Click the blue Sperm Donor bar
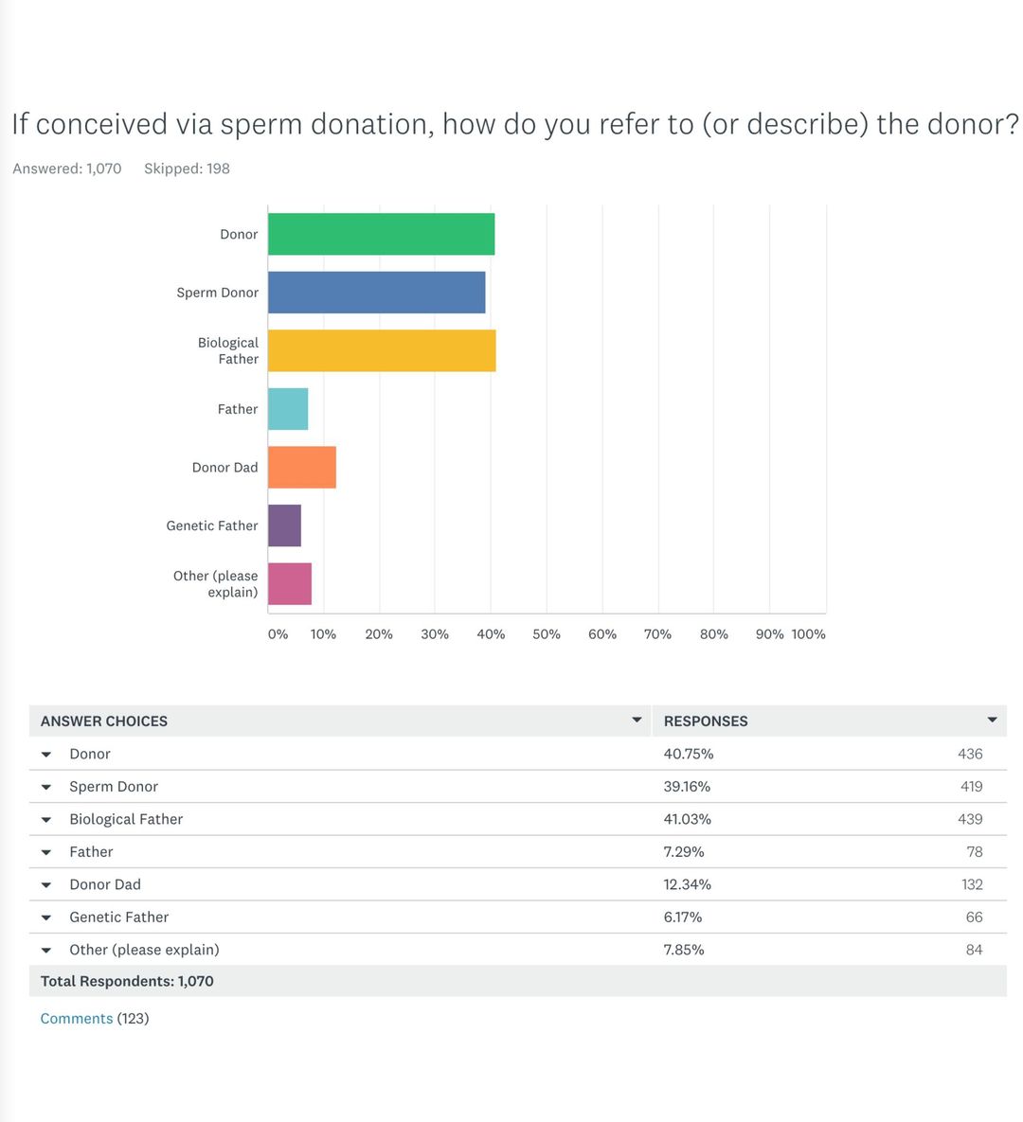Viewport: 1023px width, 1122px height. (376, 293)
